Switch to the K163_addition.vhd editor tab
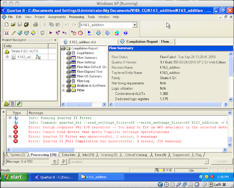Viewport: 234px width, 188px height. [x=82, y=42]
